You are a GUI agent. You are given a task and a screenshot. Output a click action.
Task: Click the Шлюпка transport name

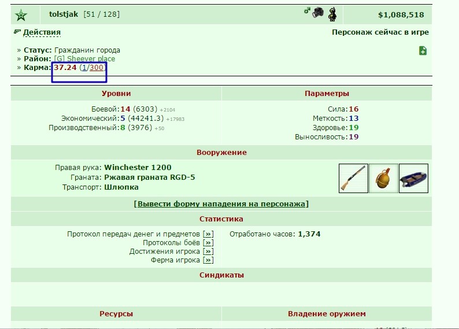121,187
